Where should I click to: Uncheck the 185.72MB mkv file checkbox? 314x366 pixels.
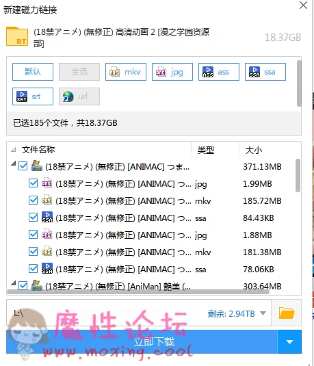click(33, 200)
